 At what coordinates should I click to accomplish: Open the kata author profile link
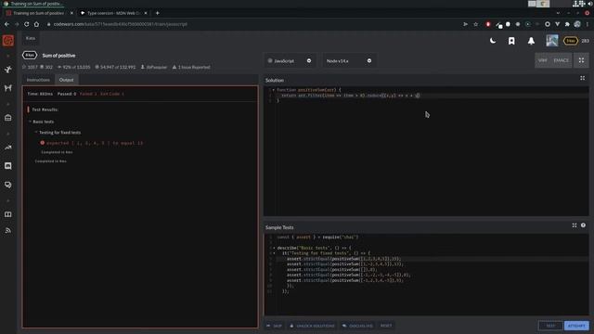[x=154, y=67]
